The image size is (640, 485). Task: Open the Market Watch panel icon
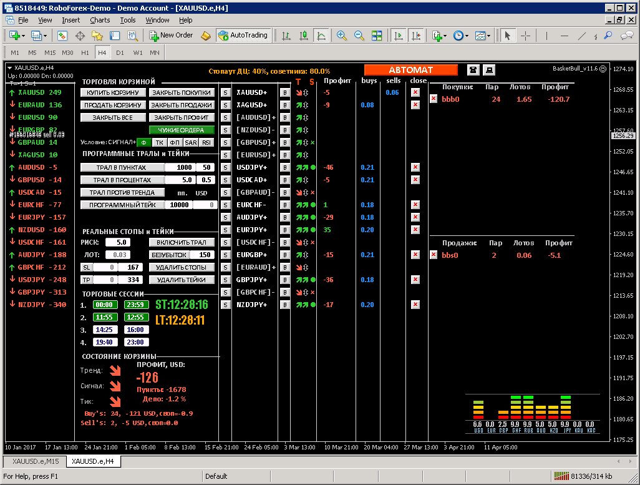pos(62,36)
